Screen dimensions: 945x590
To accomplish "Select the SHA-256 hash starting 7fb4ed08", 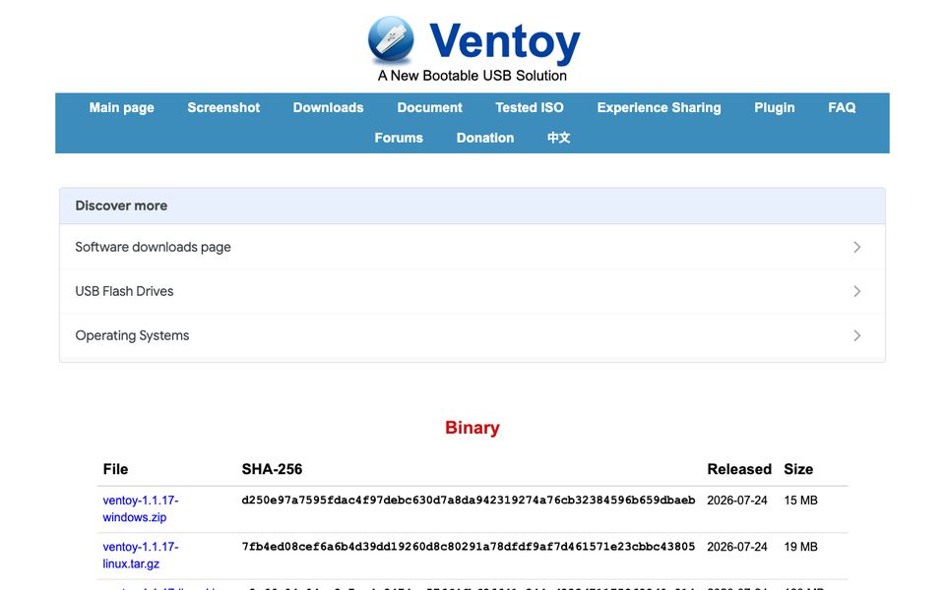I will click(x=469, y=547).
